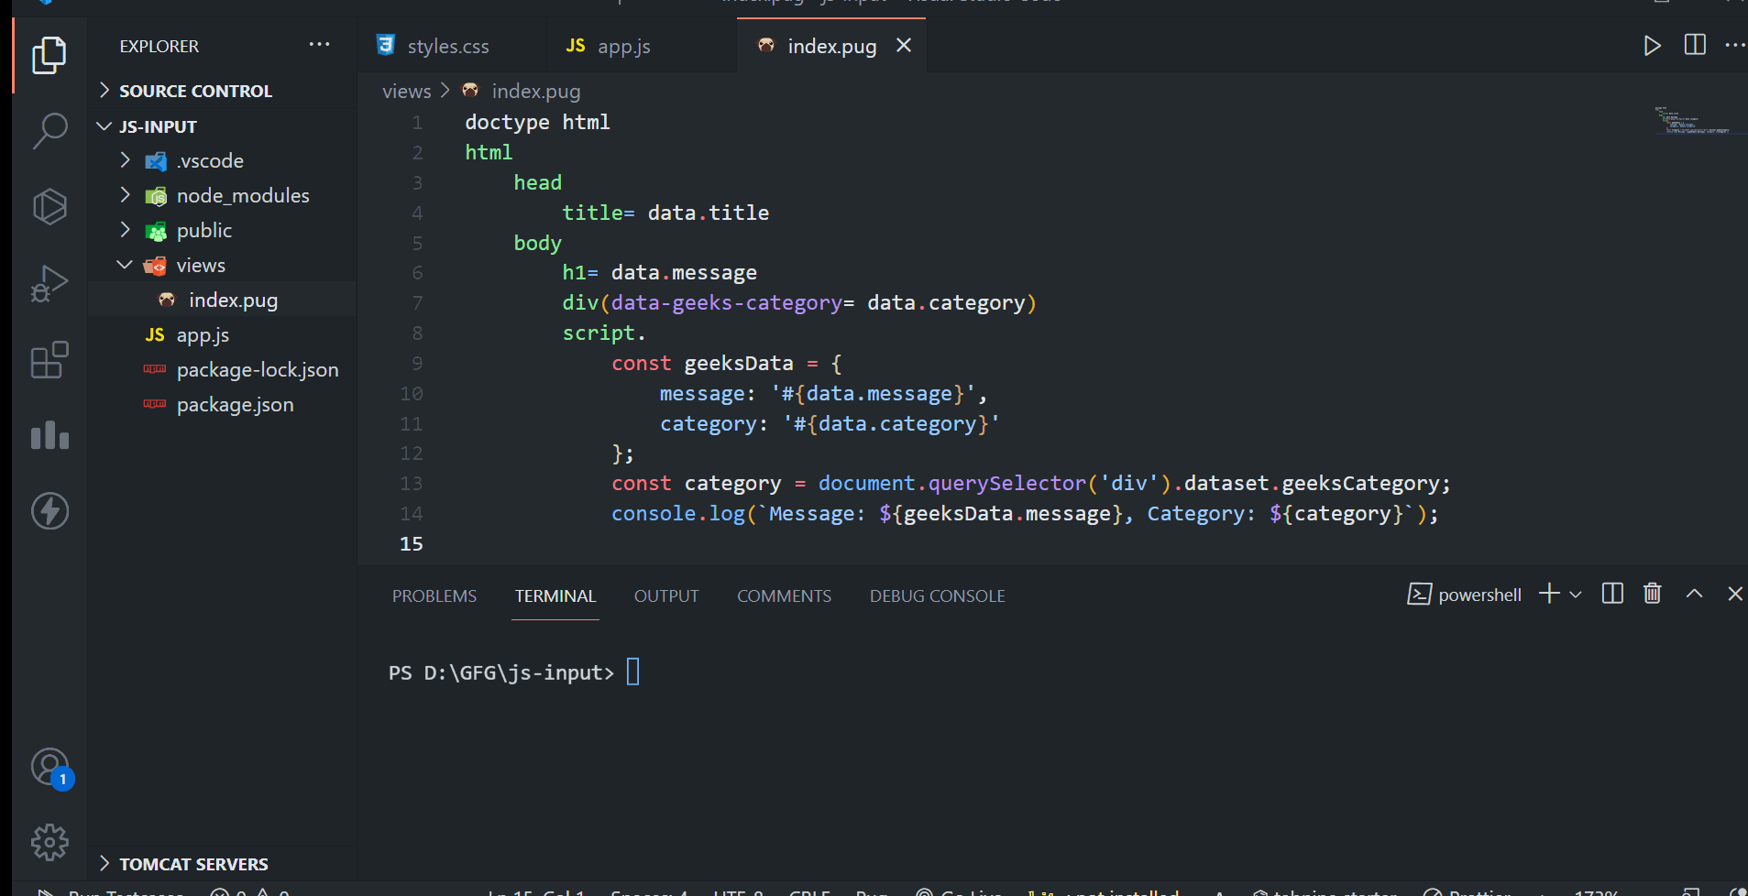1748x896 pixels.
Task: Split the terminal panel
Action: click(x=1612, y=594)
